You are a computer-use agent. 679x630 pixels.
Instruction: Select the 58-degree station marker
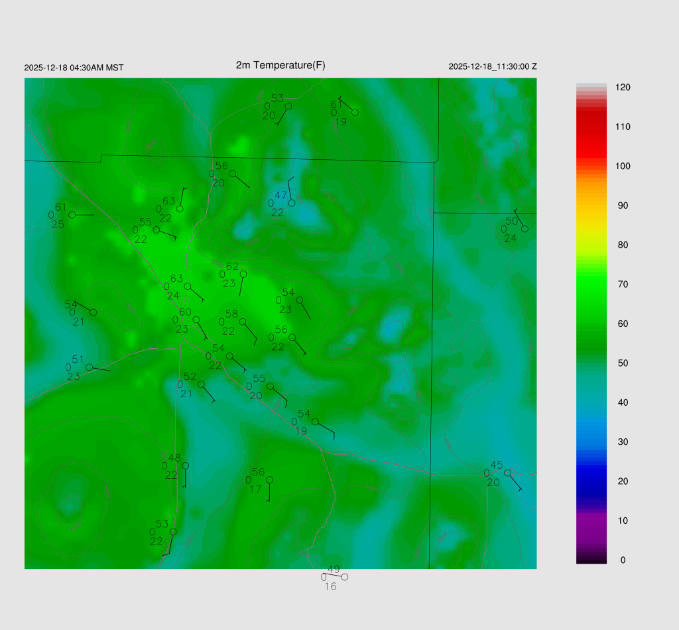click(x=243, y=322)
